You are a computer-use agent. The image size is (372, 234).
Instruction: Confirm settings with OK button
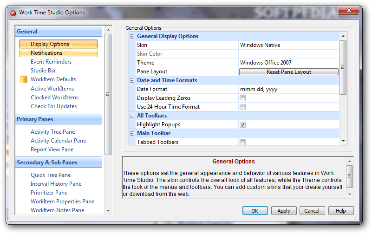255,211
